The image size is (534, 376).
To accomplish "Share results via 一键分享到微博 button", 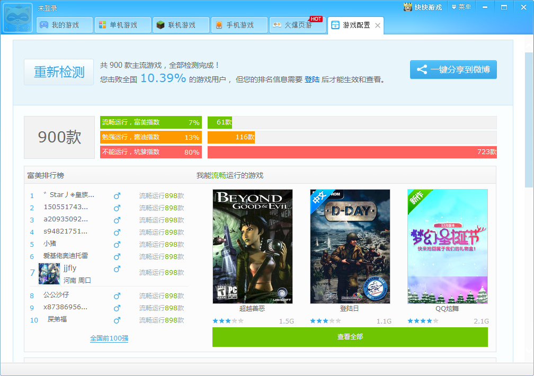I will pos(453,69).
